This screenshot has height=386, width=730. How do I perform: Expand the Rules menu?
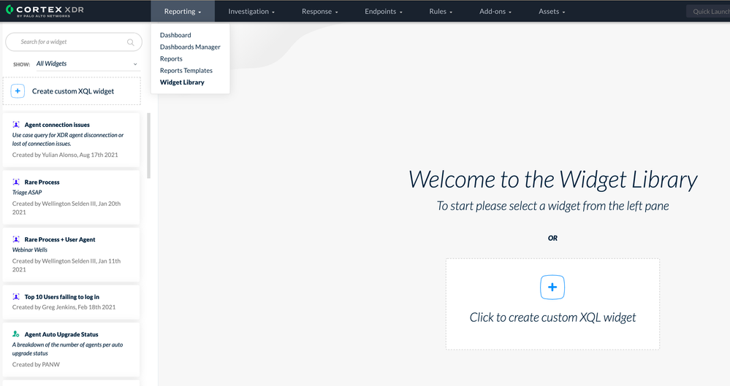[441, 11]
